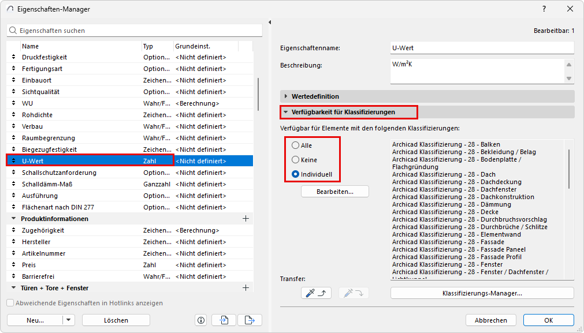Click the Neu... button
Viewport: 584px width, 333px height.
pyautogui.click(x=35, y=320)
